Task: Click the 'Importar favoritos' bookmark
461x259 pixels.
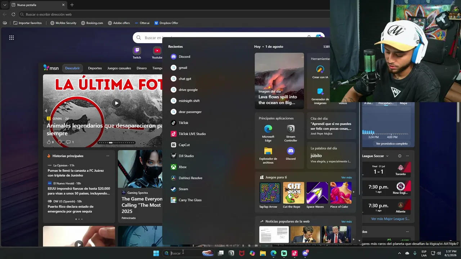Action: (x=27, y=23)
